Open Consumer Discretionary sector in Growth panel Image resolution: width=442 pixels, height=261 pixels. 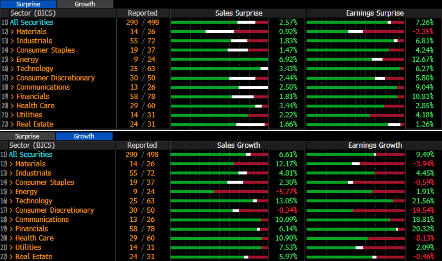coord(55,210)
